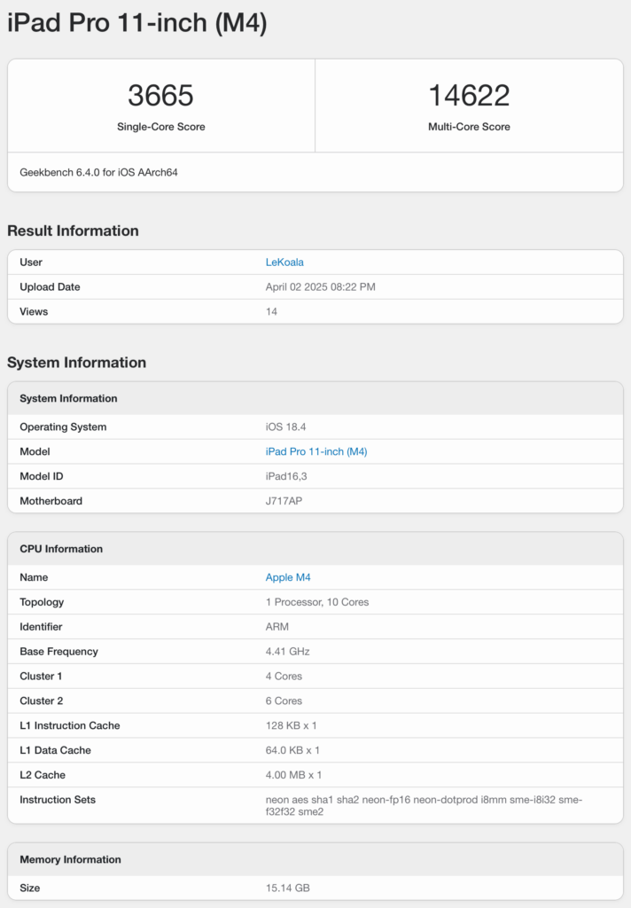This screenshot has height=908, width=631.
Task: Select the Geekbench 6.4.0 version text
Action: pos(98,172)
